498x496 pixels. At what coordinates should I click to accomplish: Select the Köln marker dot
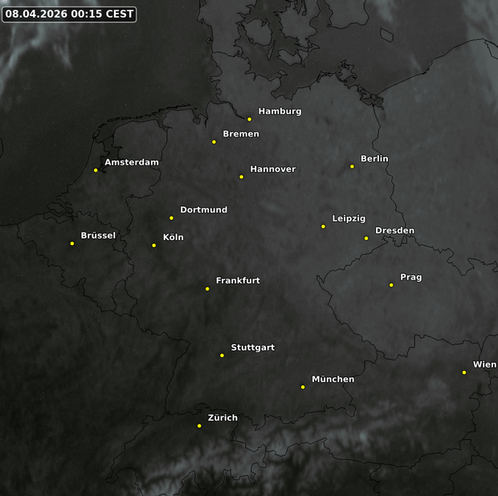(154, 246)
